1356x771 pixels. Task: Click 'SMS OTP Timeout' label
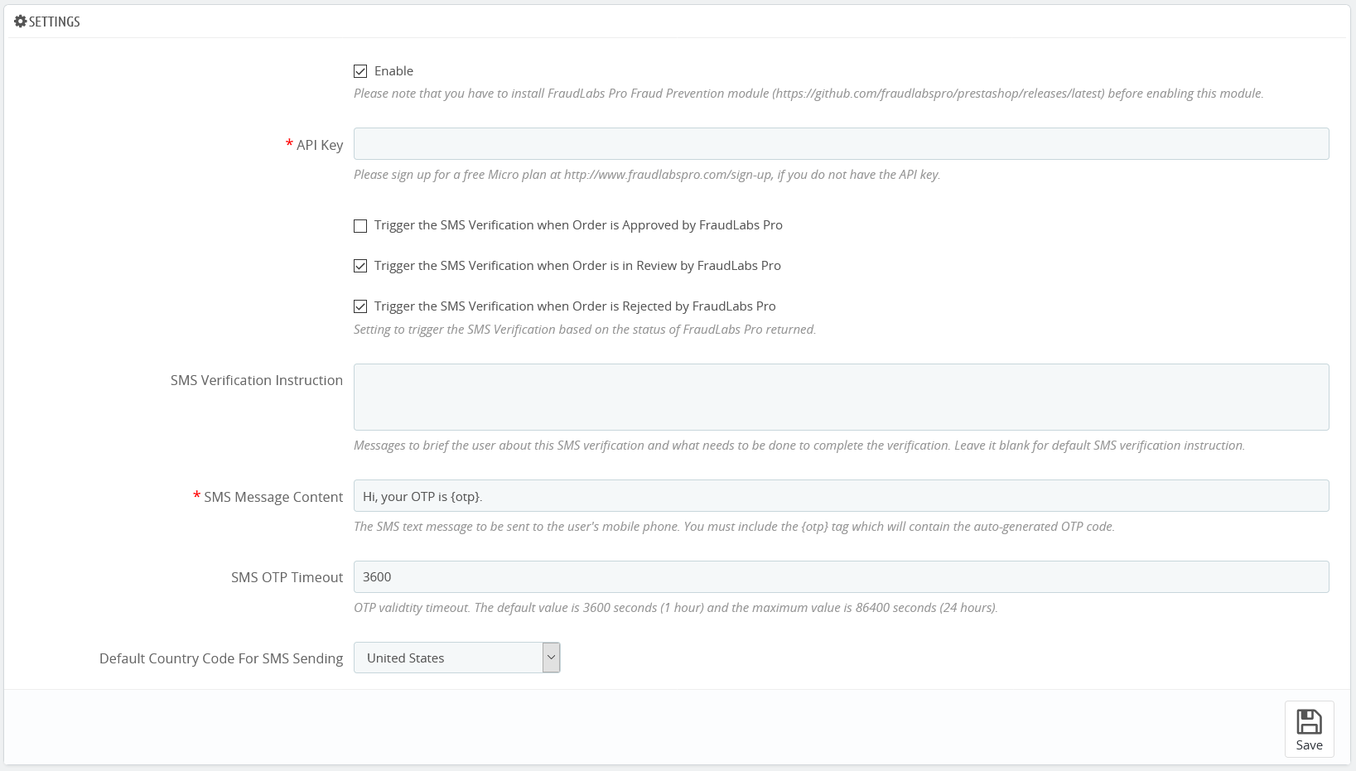pyautogui.click(x=287, y=577)
